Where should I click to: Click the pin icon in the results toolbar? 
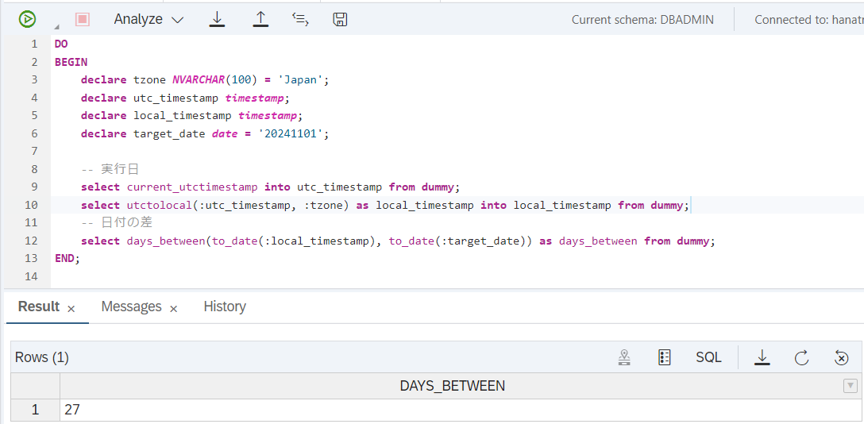tap(623, 357)
